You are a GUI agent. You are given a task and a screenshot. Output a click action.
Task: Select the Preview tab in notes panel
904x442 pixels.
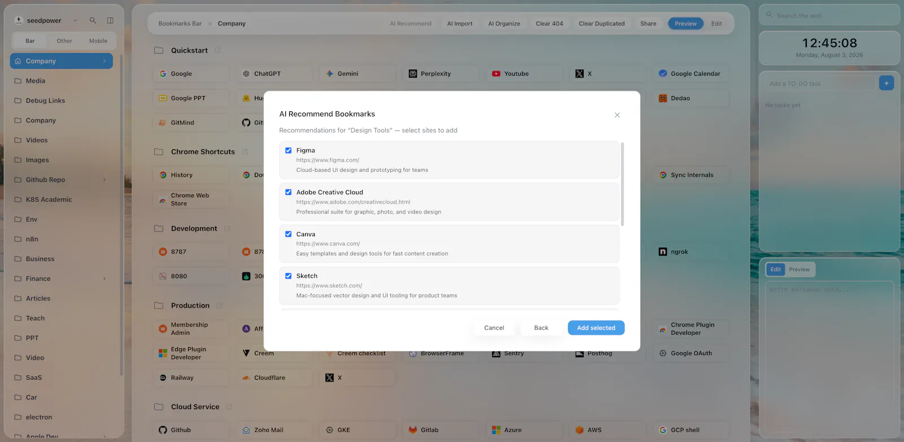point(799,270)
